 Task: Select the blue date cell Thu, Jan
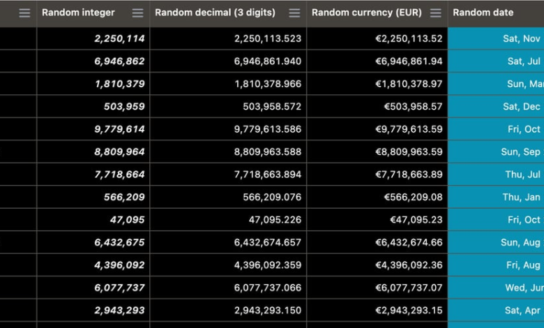click(x=496, y=197)
